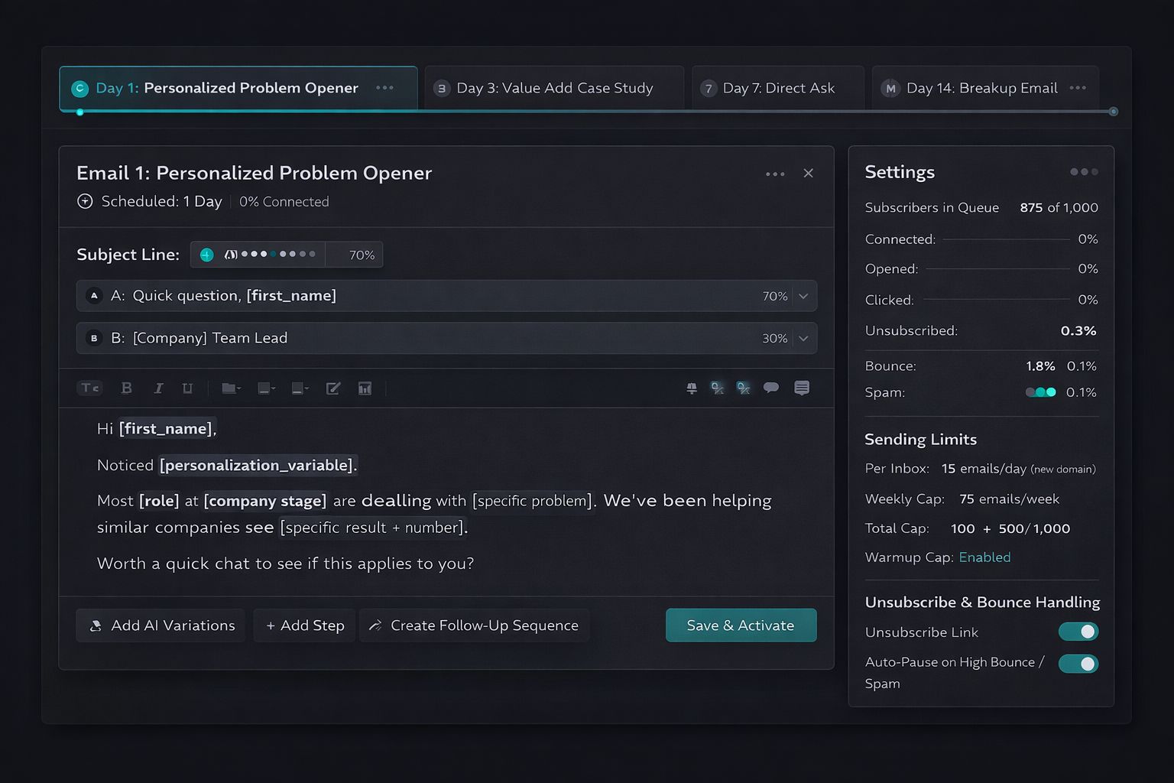Click the notes icon at toolbar's right end
This screenshot has width=1174, height=783.
[x=801, y=388]
